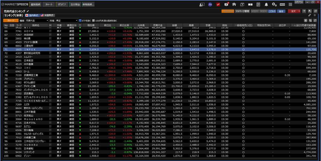The image size is (321, 161).
Task: Open the question mark help icon
Action: click(304, 11)
